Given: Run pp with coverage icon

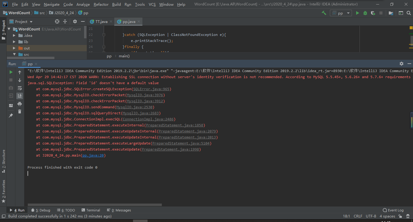Looking at the screenshot, I should click(373, 13).
